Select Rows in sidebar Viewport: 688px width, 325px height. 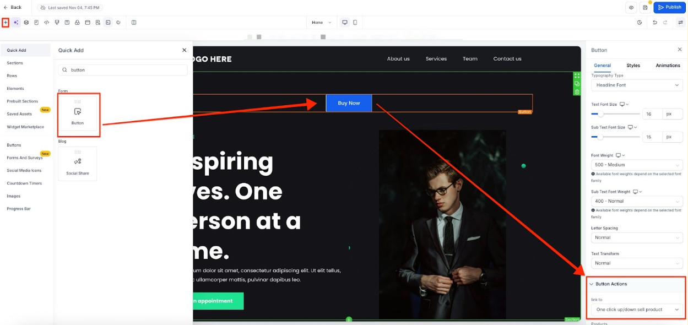[x=12, y=75]
